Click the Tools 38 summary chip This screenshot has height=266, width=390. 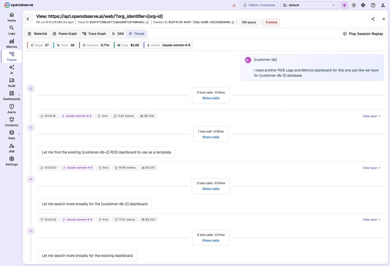pyautogui.click(x=65, y=45)
